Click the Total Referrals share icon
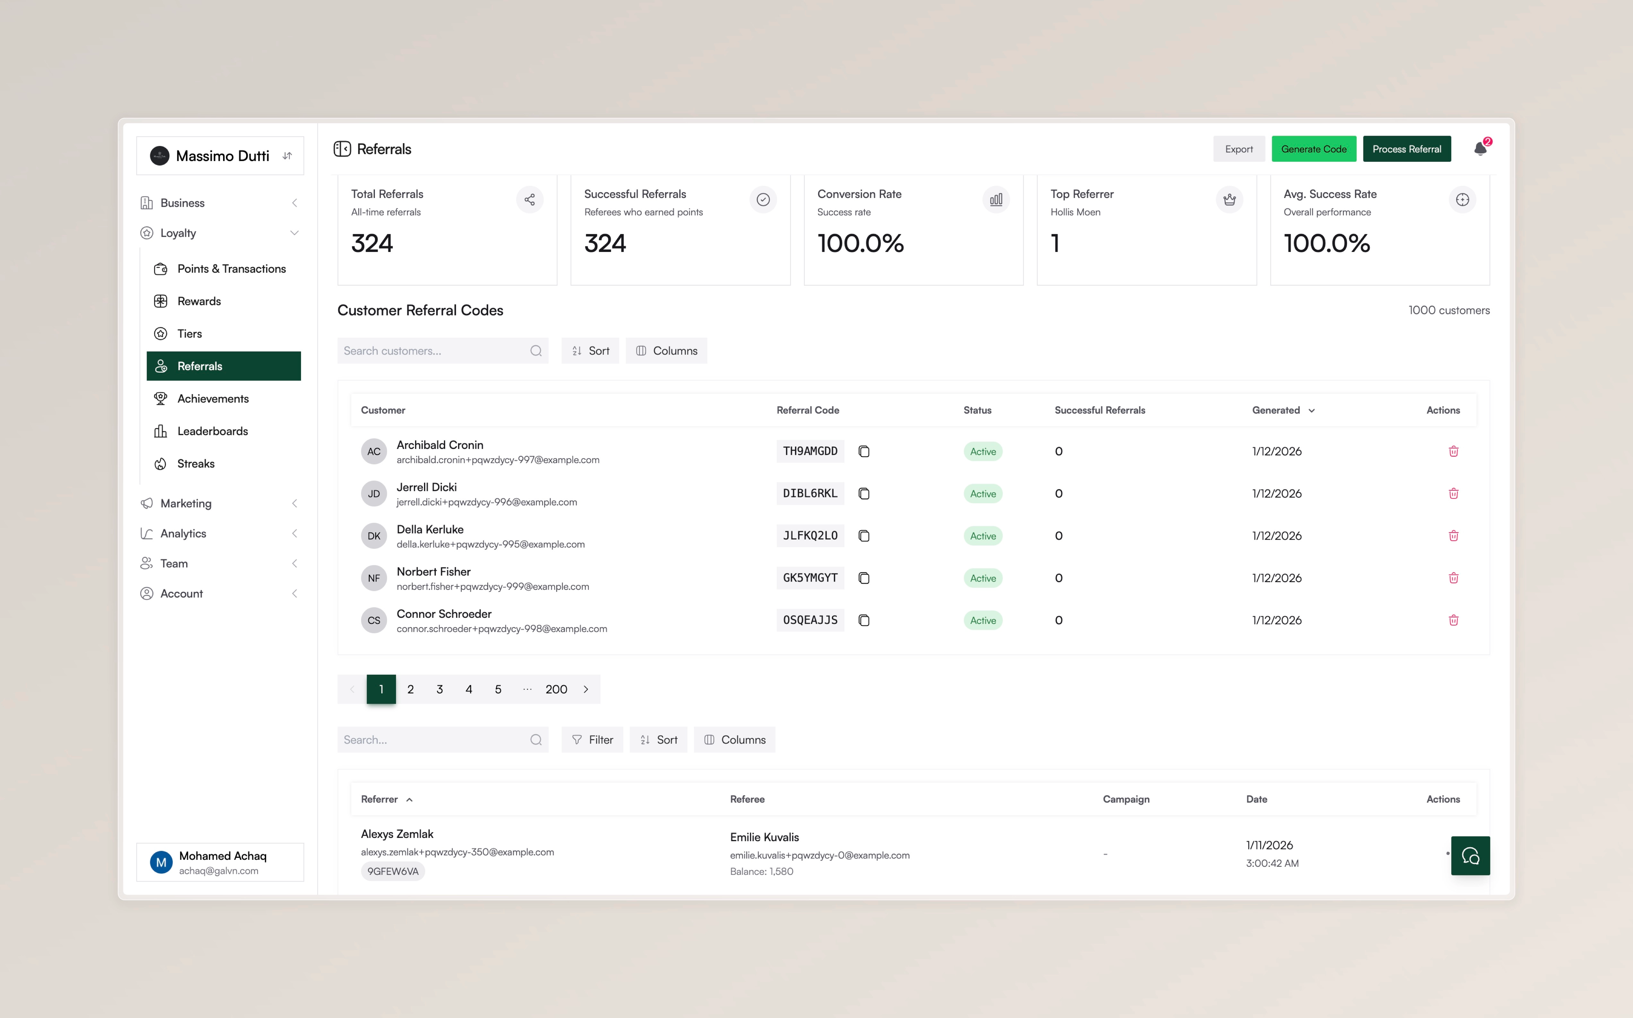This screenshot has width=1633, height=1018. pos(530,199)
